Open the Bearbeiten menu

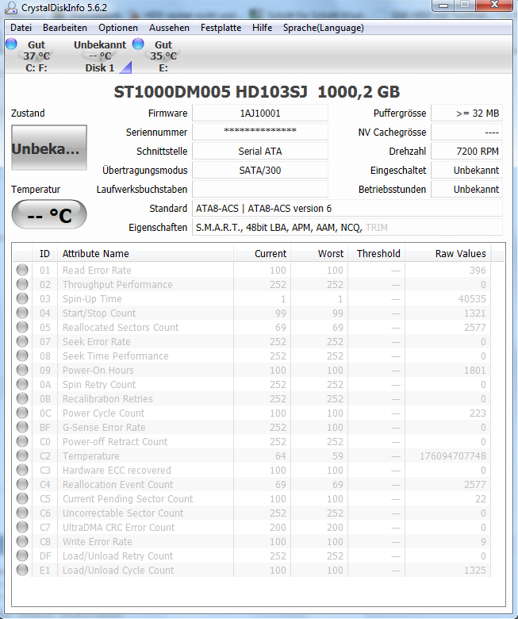pyautogui.click(x=65, y=28)
